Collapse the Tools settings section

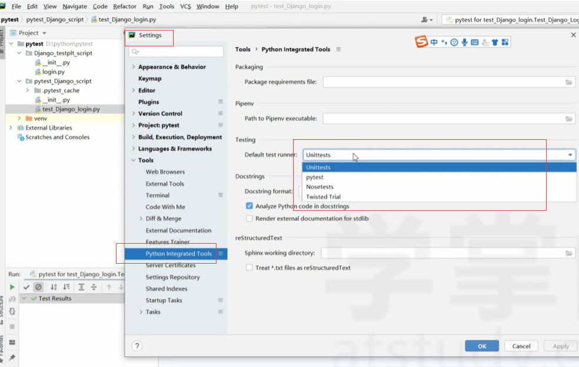point(134,160)
